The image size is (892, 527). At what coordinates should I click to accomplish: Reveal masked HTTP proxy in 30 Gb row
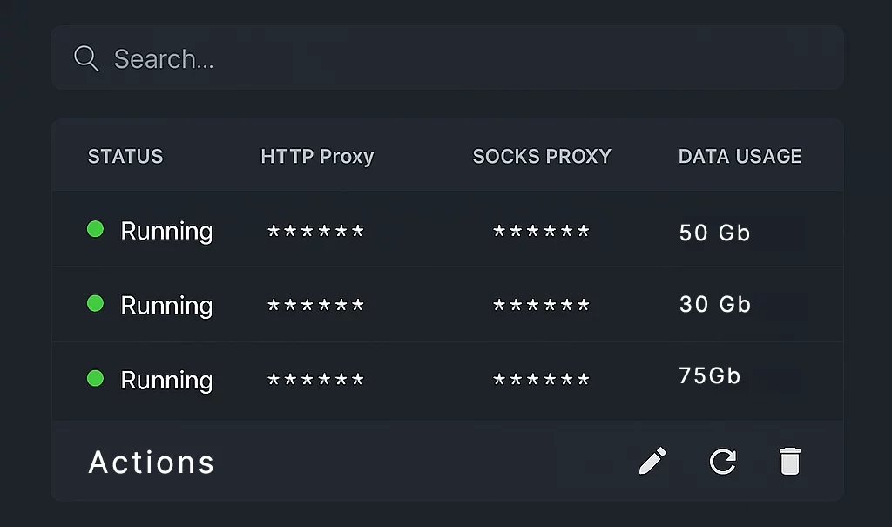[x=315, y=307]
